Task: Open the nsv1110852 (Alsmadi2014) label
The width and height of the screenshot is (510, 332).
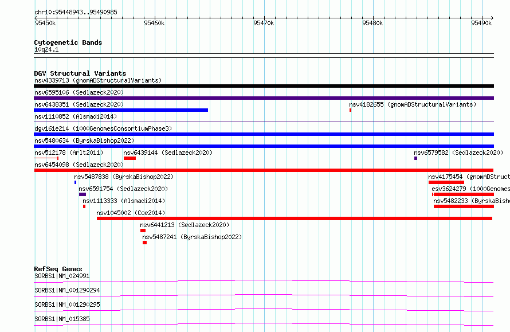Action: [x=76, y=116]
